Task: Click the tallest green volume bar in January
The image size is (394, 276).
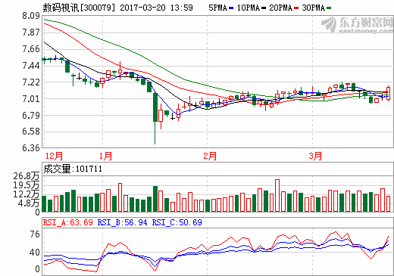Action: [x=155, y=199]
